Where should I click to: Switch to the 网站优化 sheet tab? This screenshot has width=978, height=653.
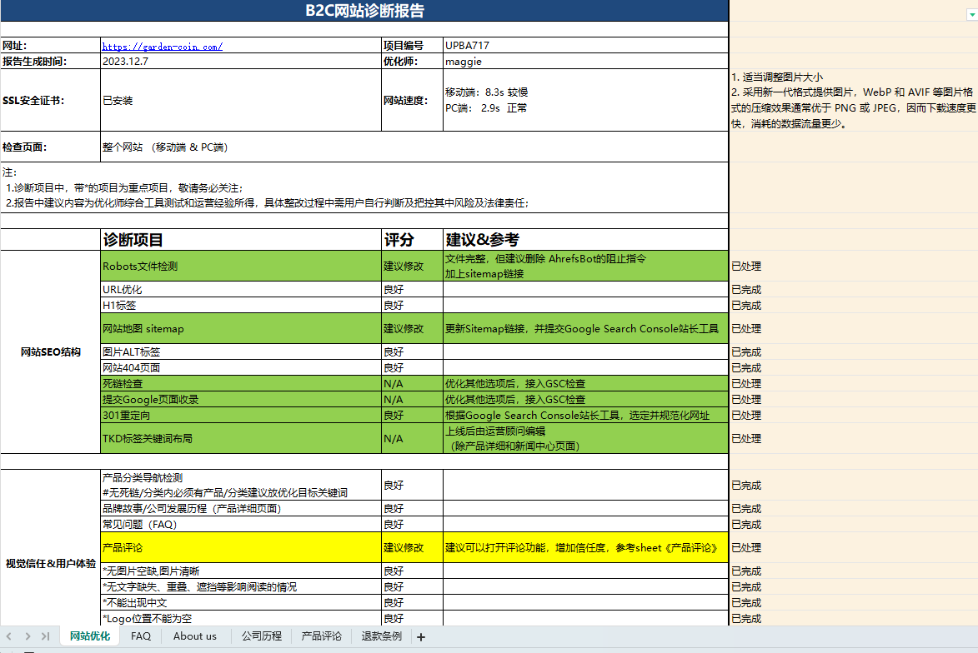(90, 636)
